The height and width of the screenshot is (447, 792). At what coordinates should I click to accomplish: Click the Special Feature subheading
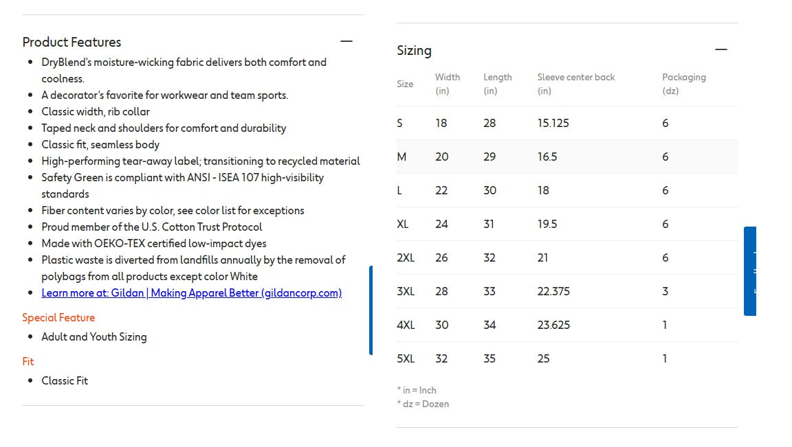coord(58,318)
